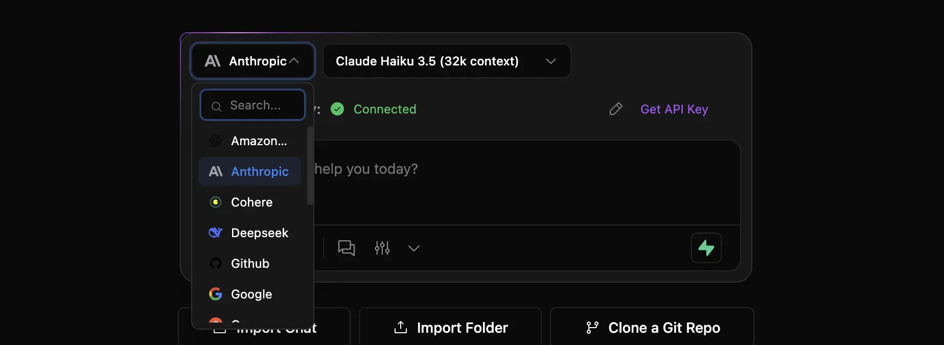Click the Get API Key link
Viewport: 944px width, 345px height.
(x=674, y=109)
